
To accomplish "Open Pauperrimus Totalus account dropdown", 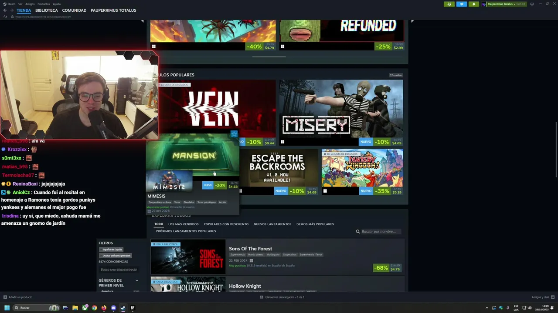I will pos(504,4).
